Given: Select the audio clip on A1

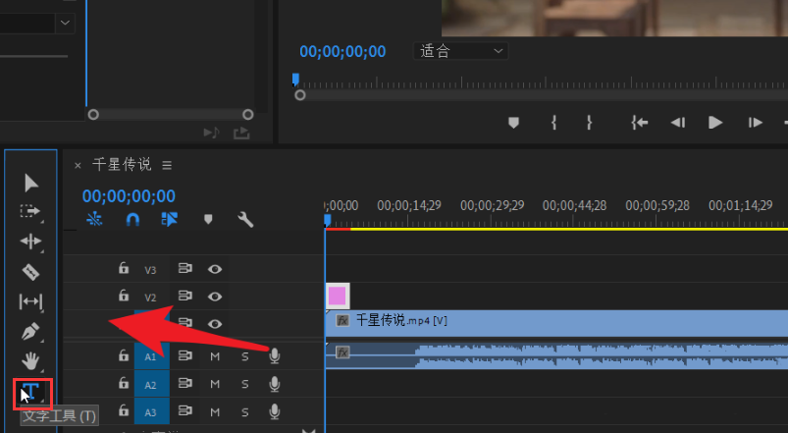Looking at the screenshot, I should click(x=556, y=356).
